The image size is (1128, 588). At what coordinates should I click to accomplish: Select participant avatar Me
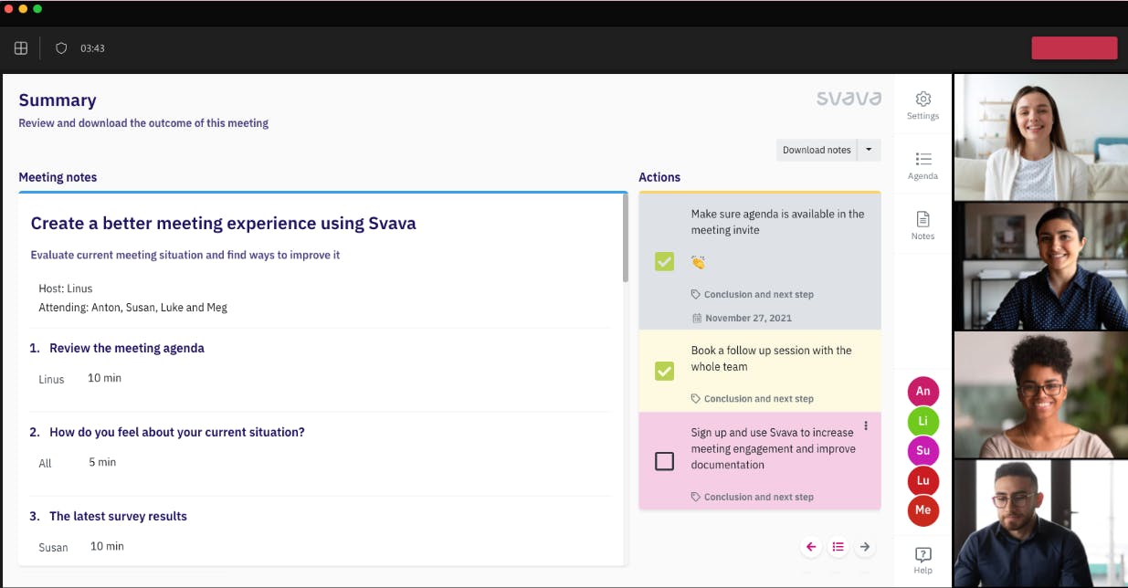923,510
